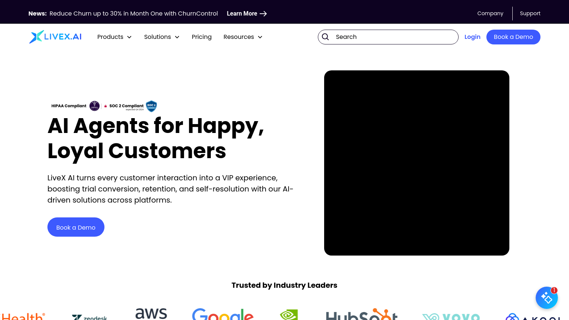Select the AWS partner logo
This screenshot has height=320, width=569.
click(151, 314)
